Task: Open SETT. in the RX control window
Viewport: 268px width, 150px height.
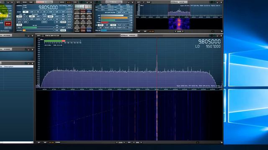Action: click(x=18, y=2)
